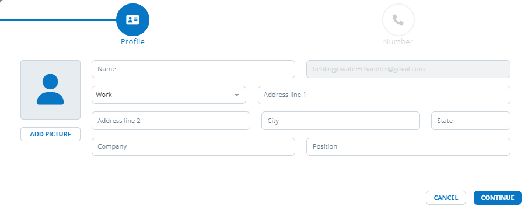Click into the Address line 2 field
Viewport: 528px width, 210px height.
[x=171, y=121]
